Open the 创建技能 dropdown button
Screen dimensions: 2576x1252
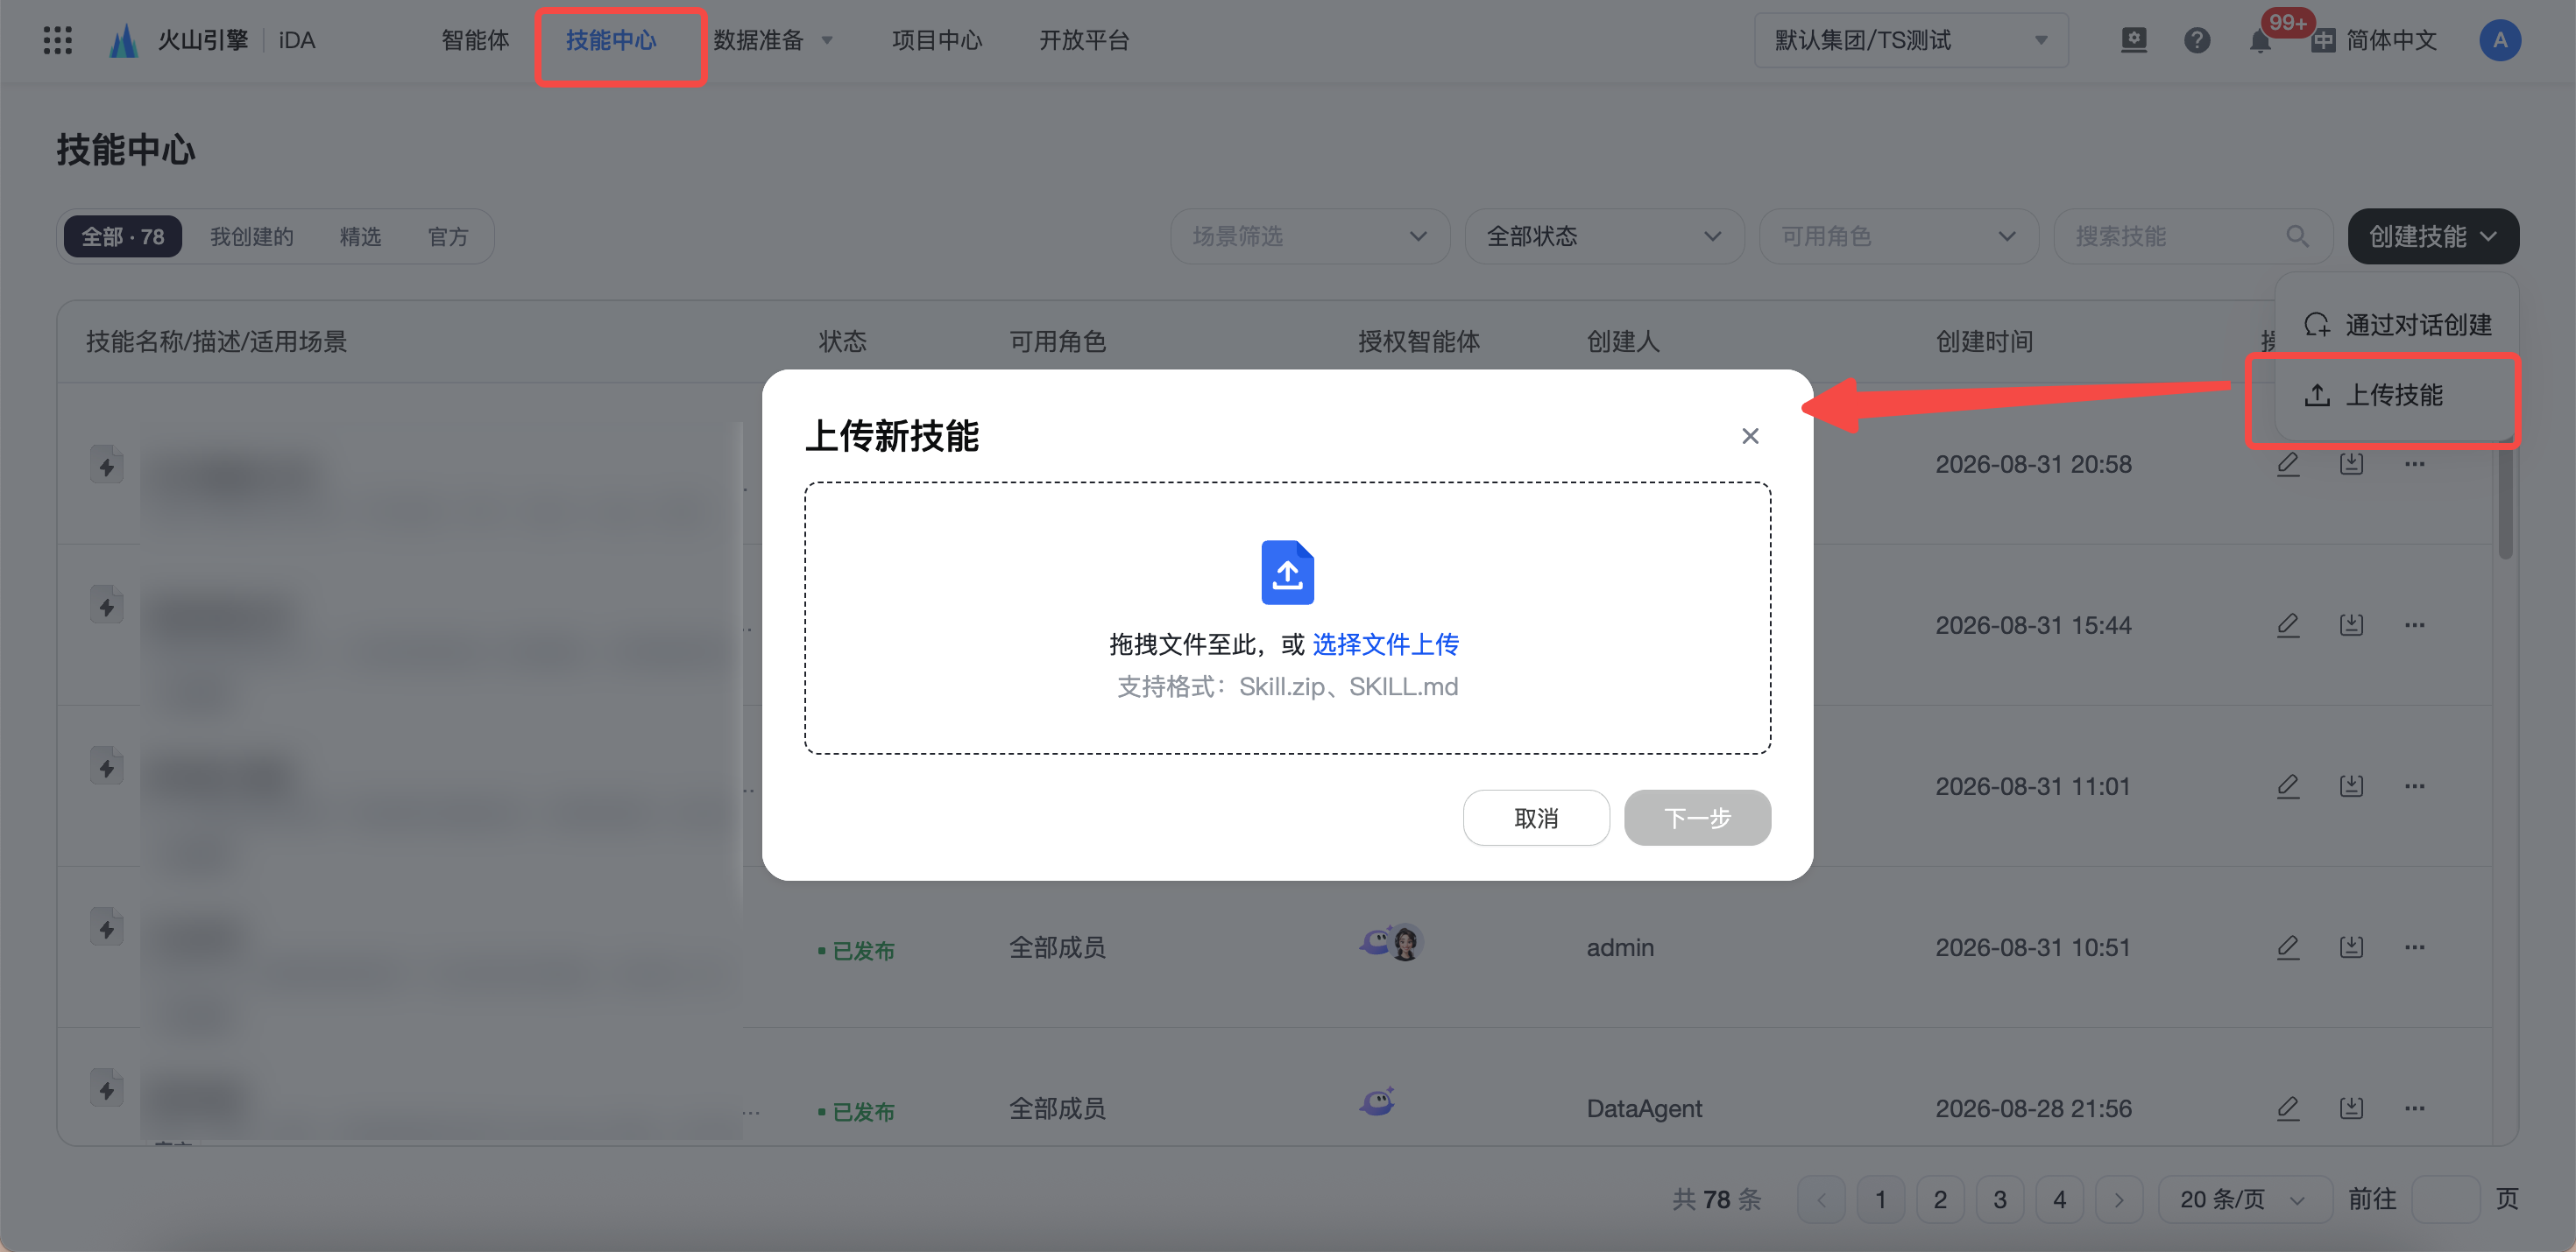(x=2432, y=236)
